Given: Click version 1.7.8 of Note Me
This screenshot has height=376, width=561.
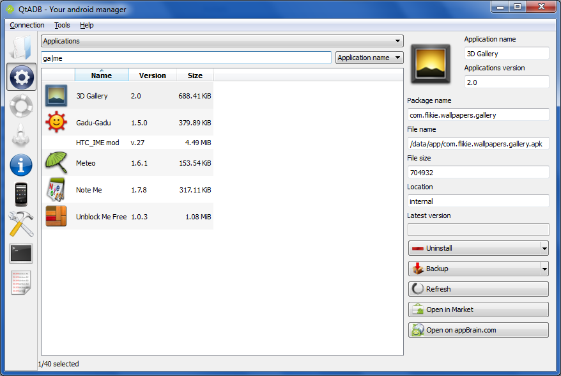Looking at the screenshot, I should tap(139, 190).
